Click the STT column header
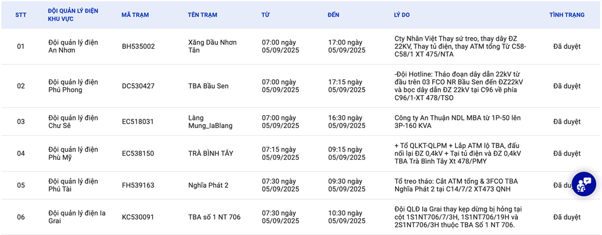Viewport: 602px width, 235px height. (21, 15)
